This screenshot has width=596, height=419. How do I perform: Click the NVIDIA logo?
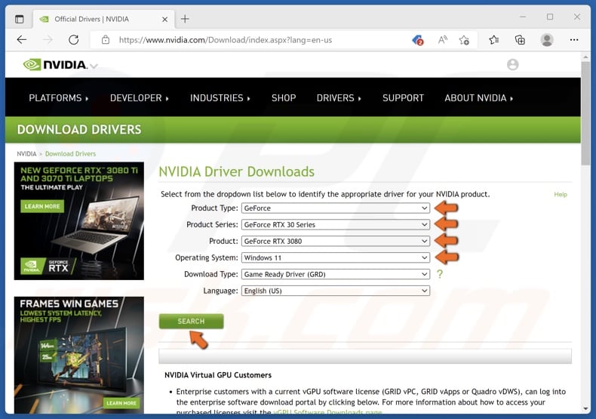pos(55,64)
